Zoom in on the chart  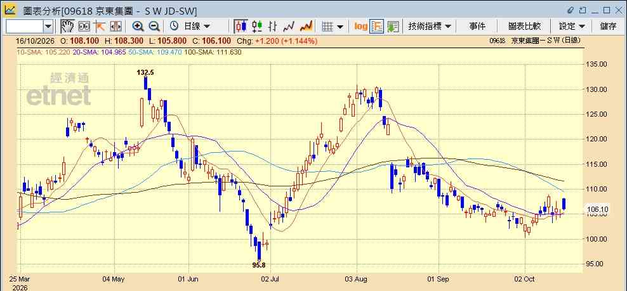point(138,27)
